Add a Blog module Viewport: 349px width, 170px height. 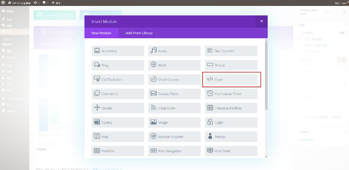[118, 65]
